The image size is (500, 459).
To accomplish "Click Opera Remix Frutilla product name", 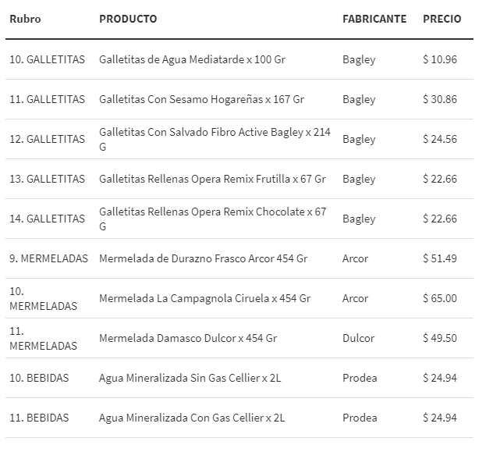I will coord(212,179).
